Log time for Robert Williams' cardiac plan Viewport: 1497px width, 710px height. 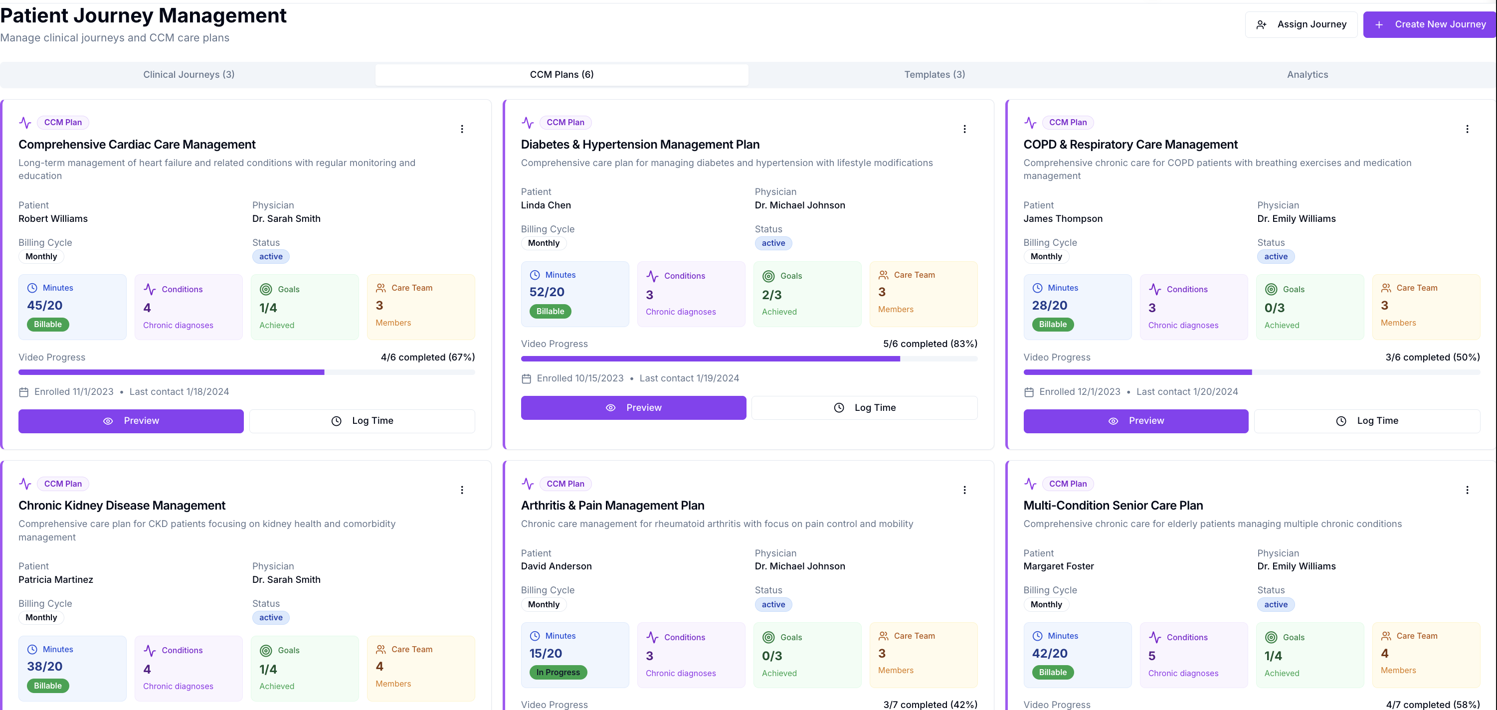click(x=362, y=421)
